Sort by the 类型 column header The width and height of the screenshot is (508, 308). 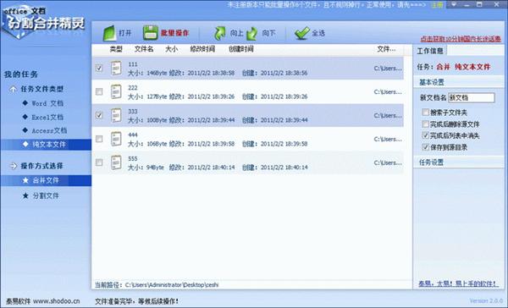click(116, 49)
